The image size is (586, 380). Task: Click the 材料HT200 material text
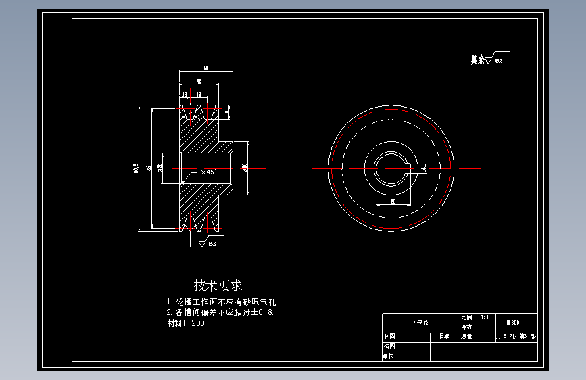pyautogui.click(x=186, y=323)
